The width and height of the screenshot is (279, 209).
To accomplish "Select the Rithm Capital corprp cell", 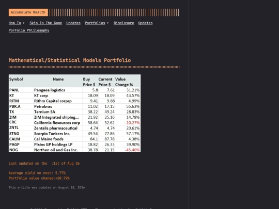I will click(x=58, y=101).
